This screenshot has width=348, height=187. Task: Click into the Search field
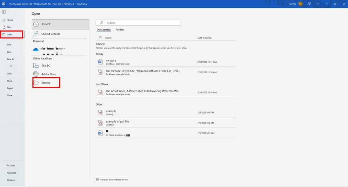[138, 23]
